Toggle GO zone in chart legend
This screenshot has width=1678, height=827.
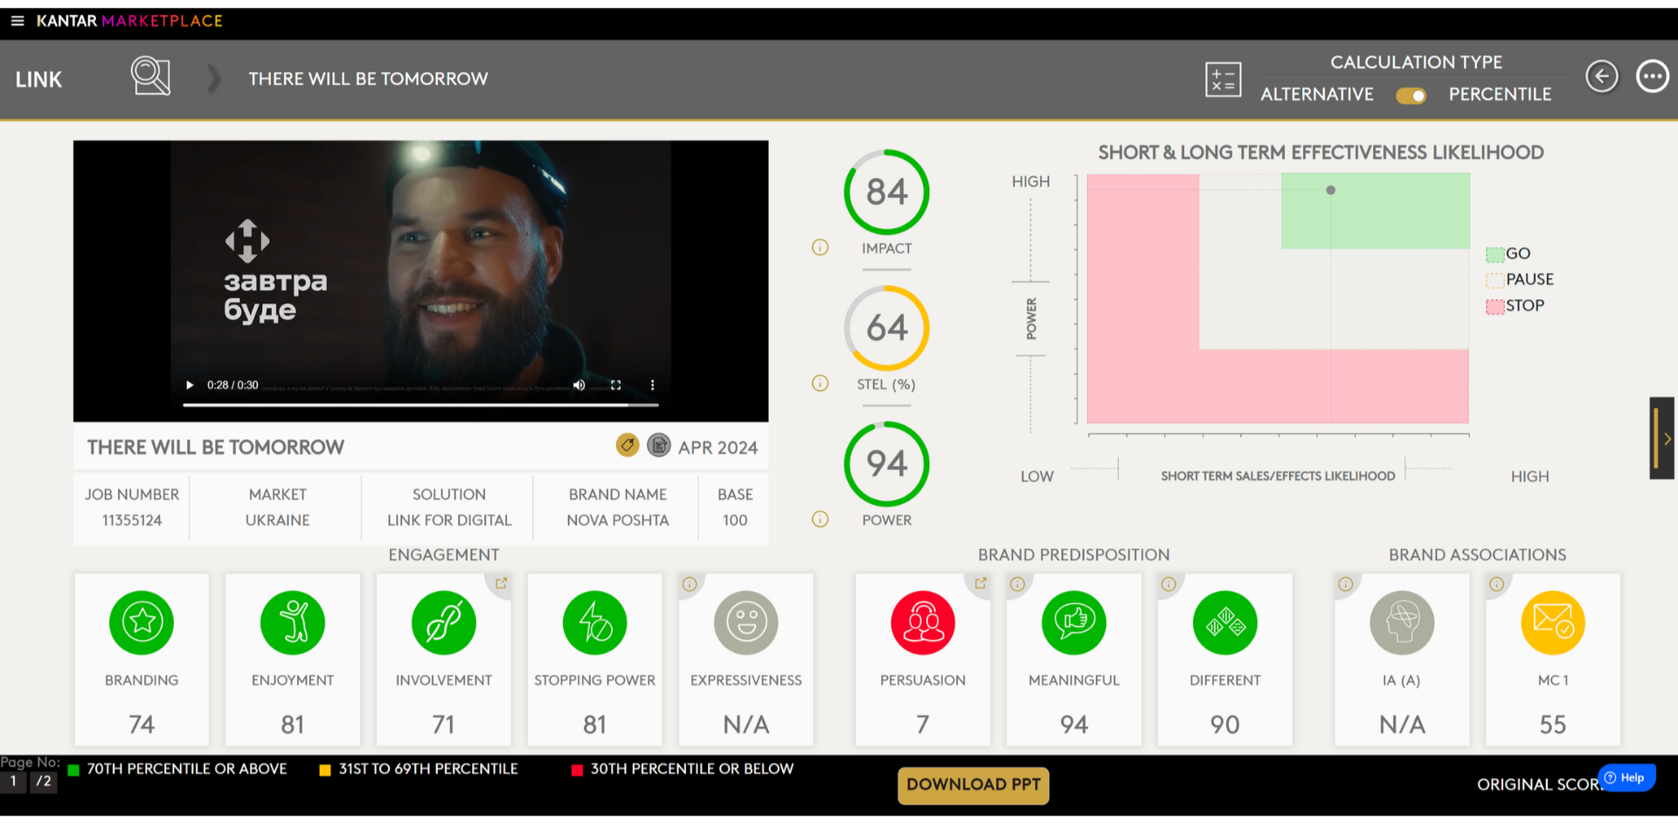[1495, 254]
